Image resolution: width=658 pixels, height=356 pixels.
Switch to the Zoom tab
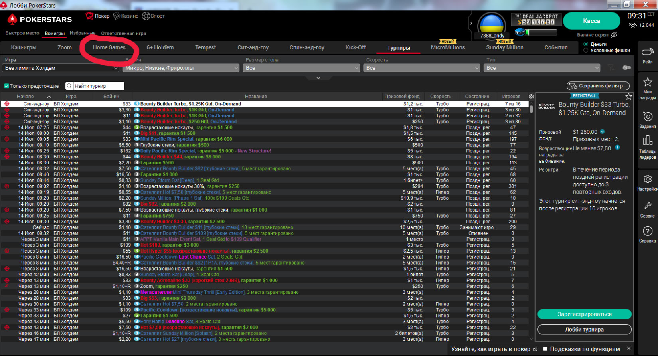click(65, 47)
